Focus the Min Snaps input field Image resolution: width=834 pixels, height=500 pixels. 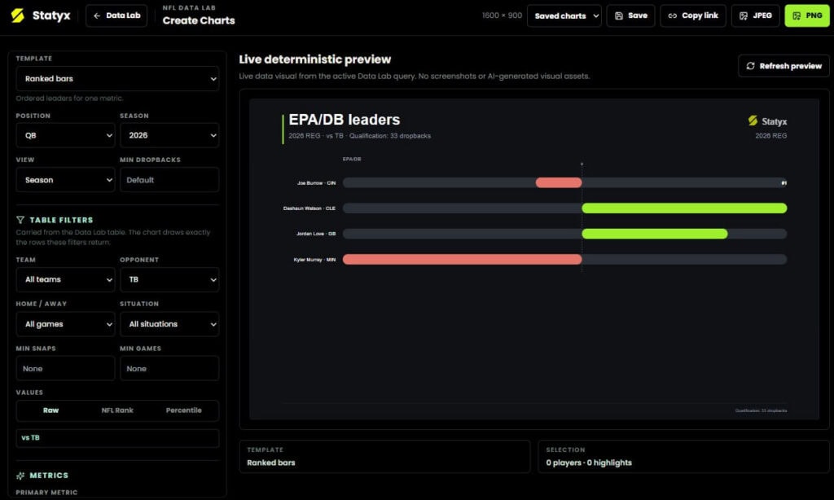pyautogui.click(x=65, y=369)
